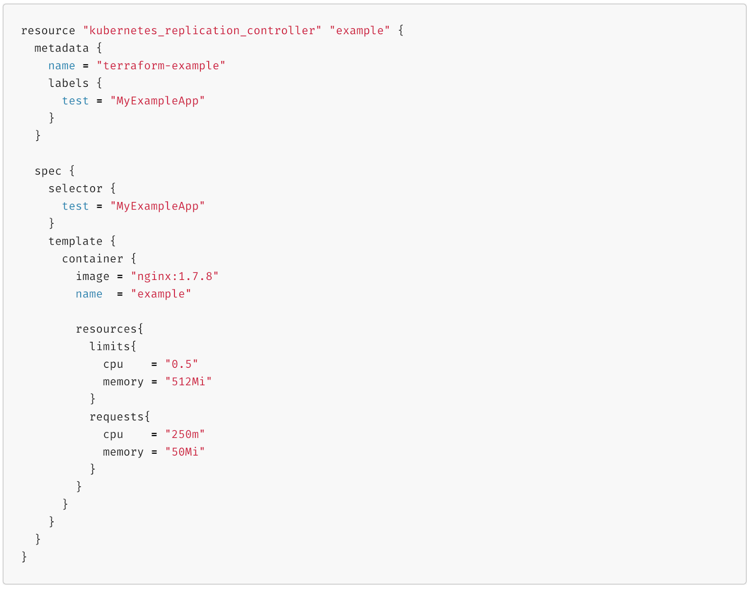Click the labels block keyword
The height and width of the screenshot is (589, 752).
(x=69, y=83)
